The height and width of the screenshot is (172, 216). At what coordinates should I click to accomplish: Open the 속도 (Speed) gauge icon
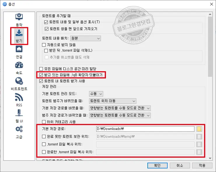click(19, 65)
